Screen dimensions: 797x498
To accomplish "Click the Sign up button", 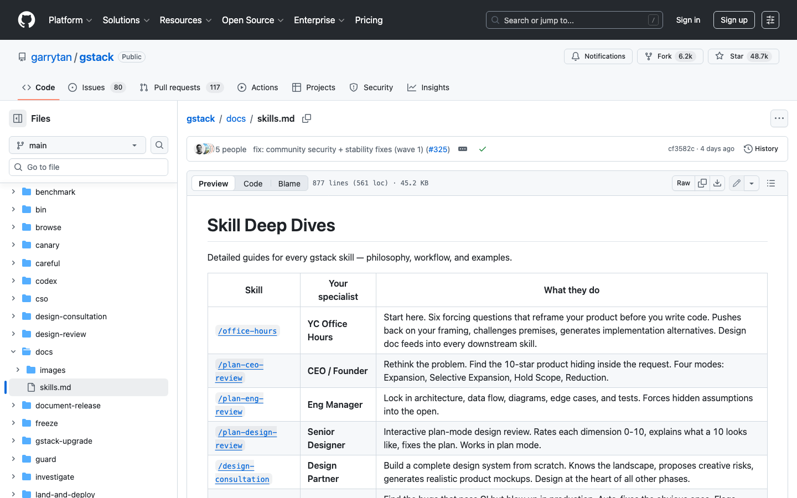I will pos(734,20).
